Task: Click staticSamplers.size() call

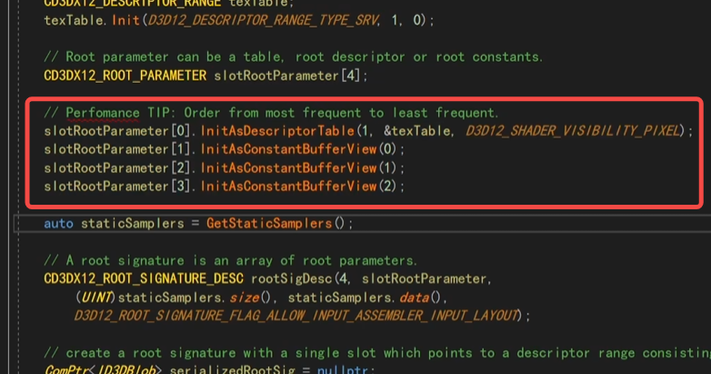Action: [195, 298]
